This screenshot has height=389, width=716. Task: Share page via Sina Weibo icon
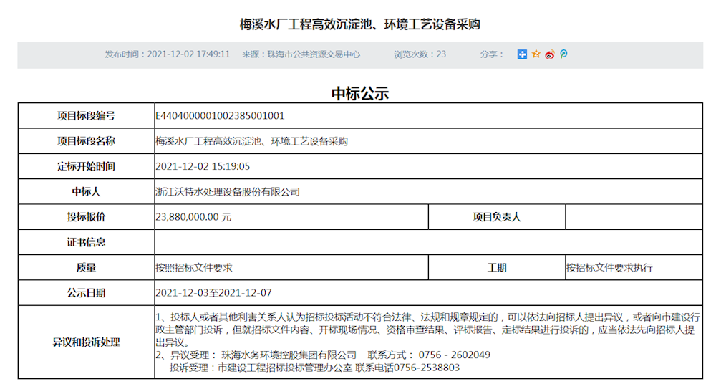pos(550,54)
